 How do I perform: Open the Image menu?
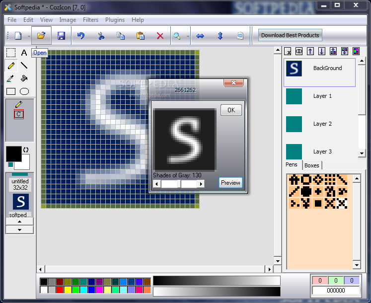point(68,20)
